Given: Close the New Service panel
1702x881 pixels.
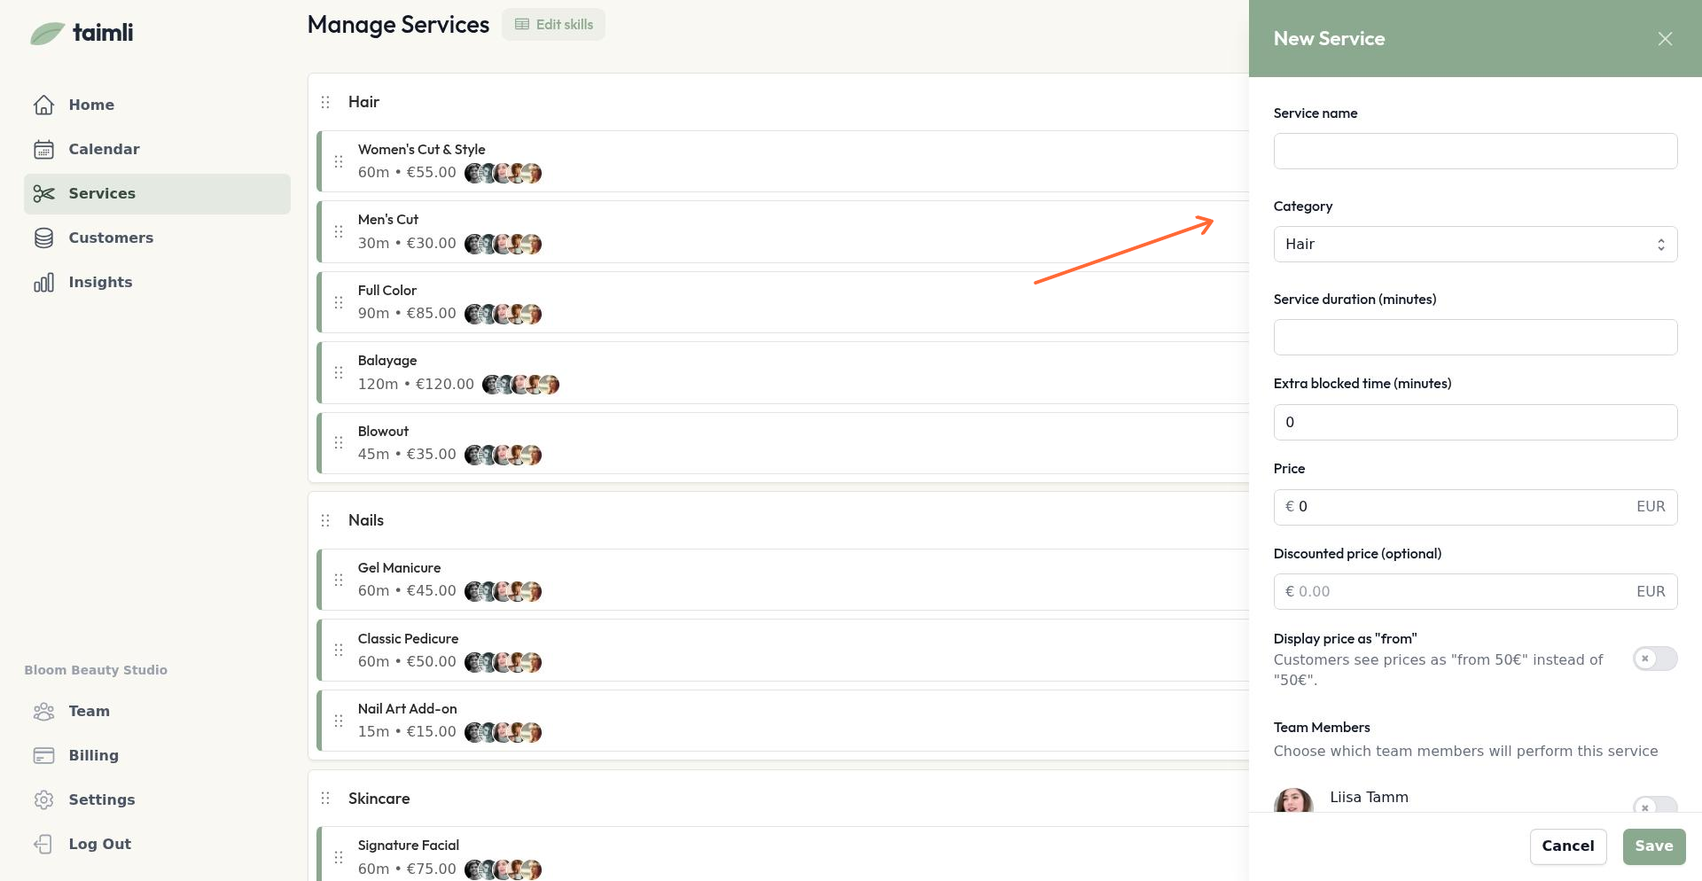Looking at the screenshot, I should (1665, 39).
